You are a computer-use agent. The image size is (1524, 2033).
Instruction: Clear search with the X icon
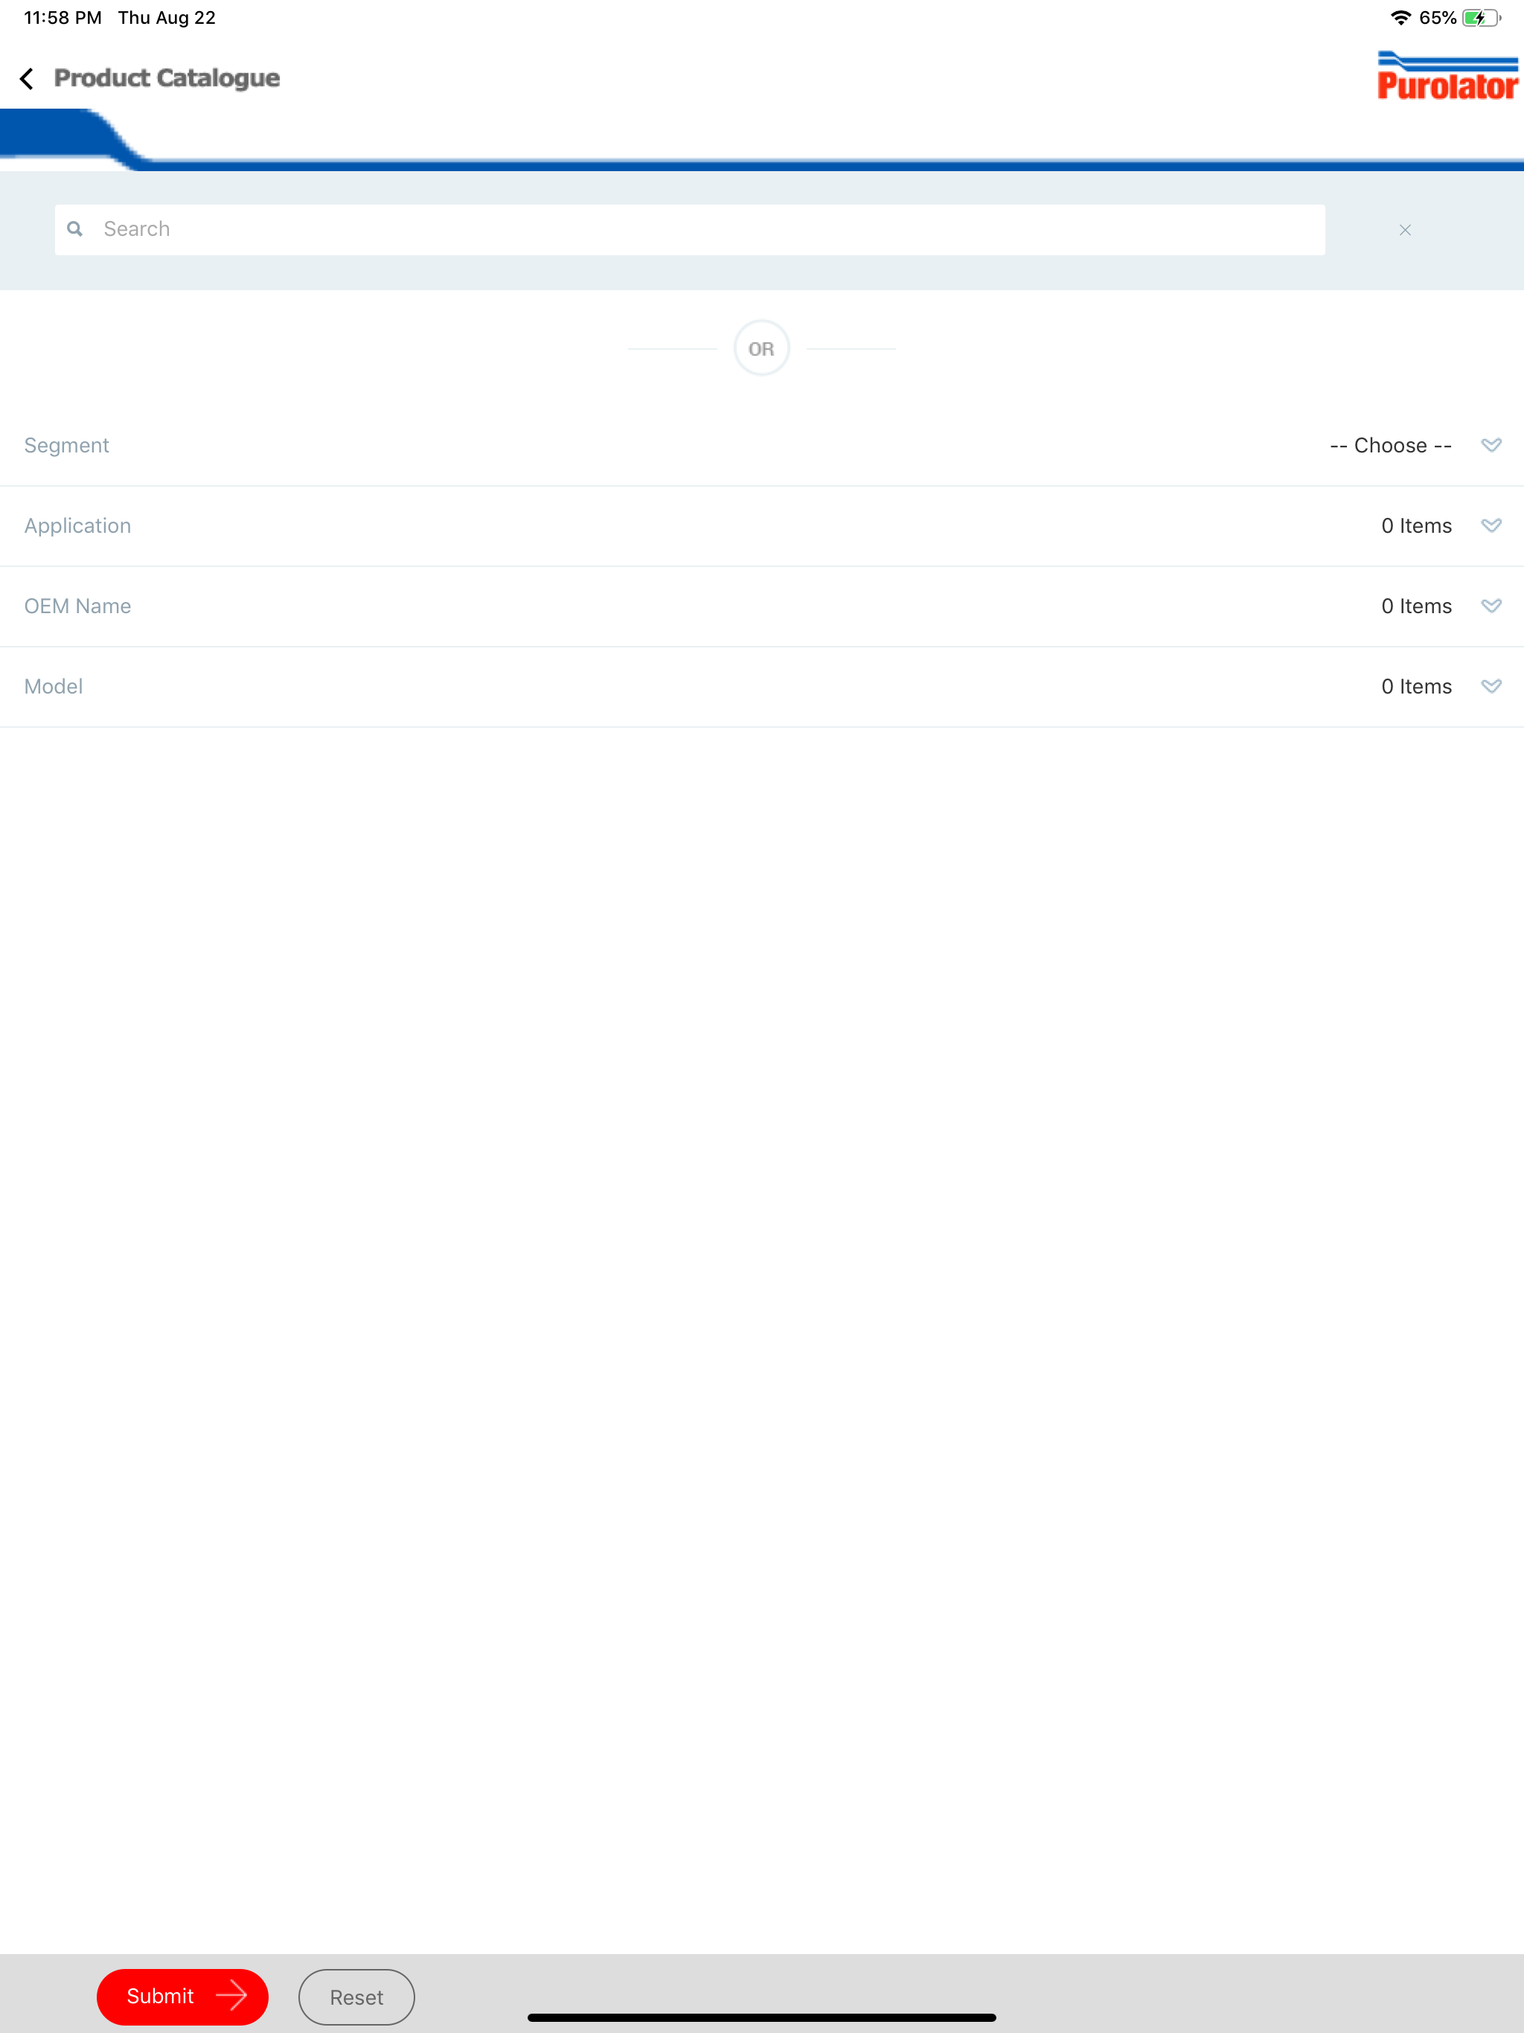point(1404,230)
